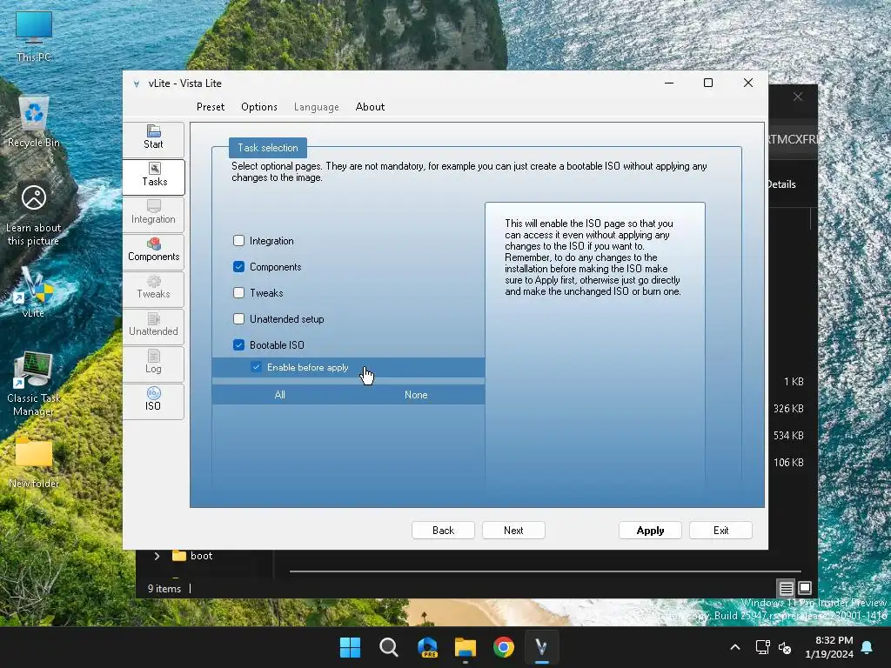Click the 9 items status text

point(164,589)
